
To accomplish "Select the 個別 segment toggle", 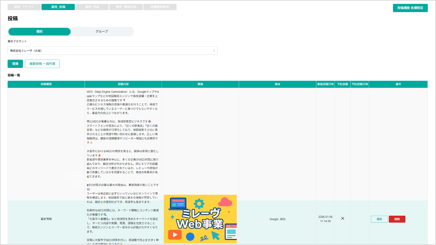I will [39, 31].
